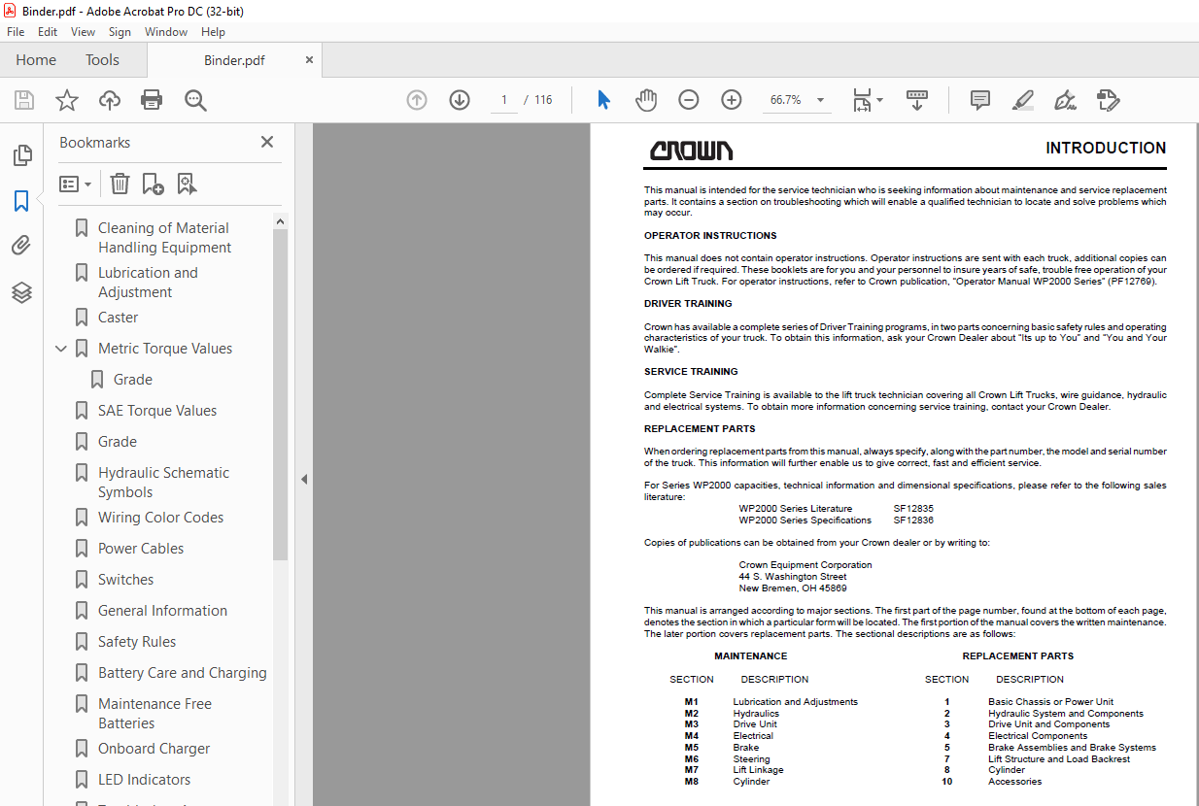1199x806 pixels.
Task: Close the Binder.pdf tab
Action: point(309,59)
